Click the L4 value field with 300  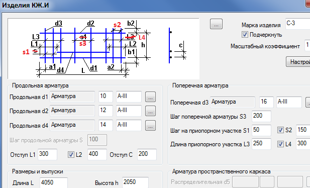tap(303, 144)
